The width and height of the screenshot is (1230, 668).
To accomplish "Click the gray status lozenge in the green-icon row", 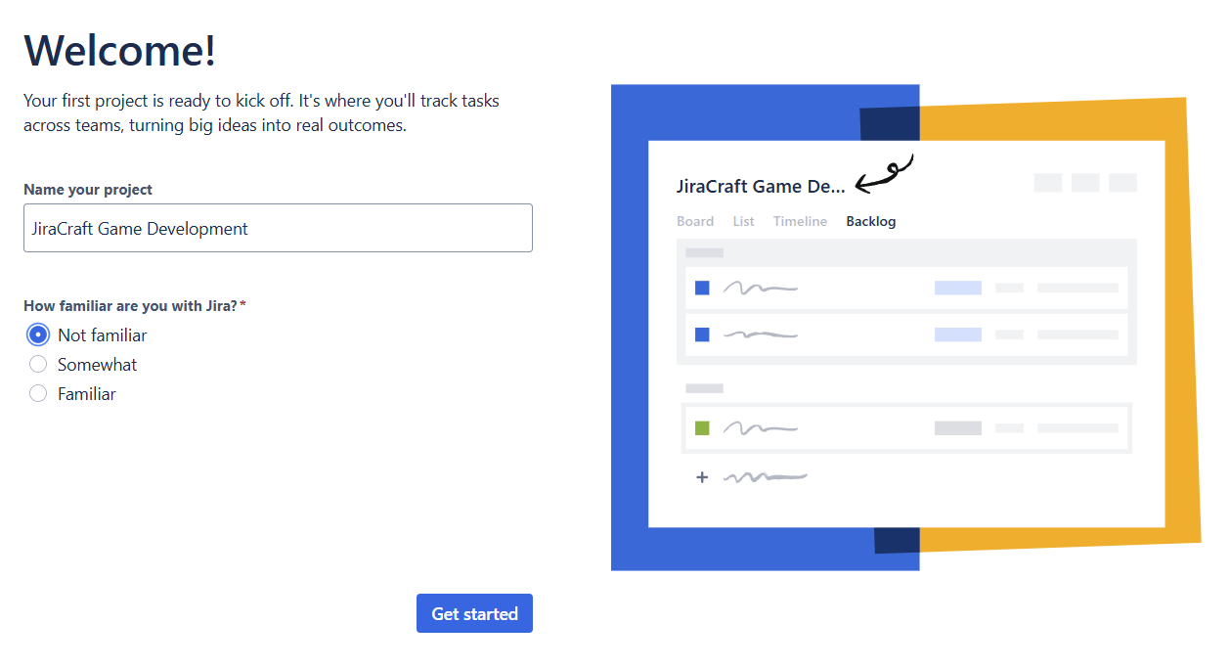I will click(958, 428).
